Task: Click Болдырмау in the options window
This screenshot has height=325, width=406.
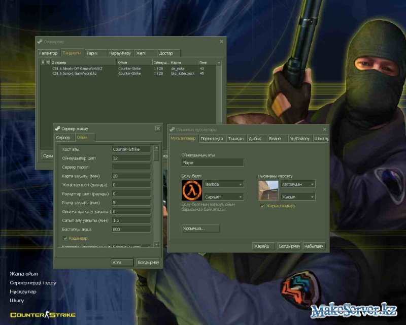Action: [289, 246]
